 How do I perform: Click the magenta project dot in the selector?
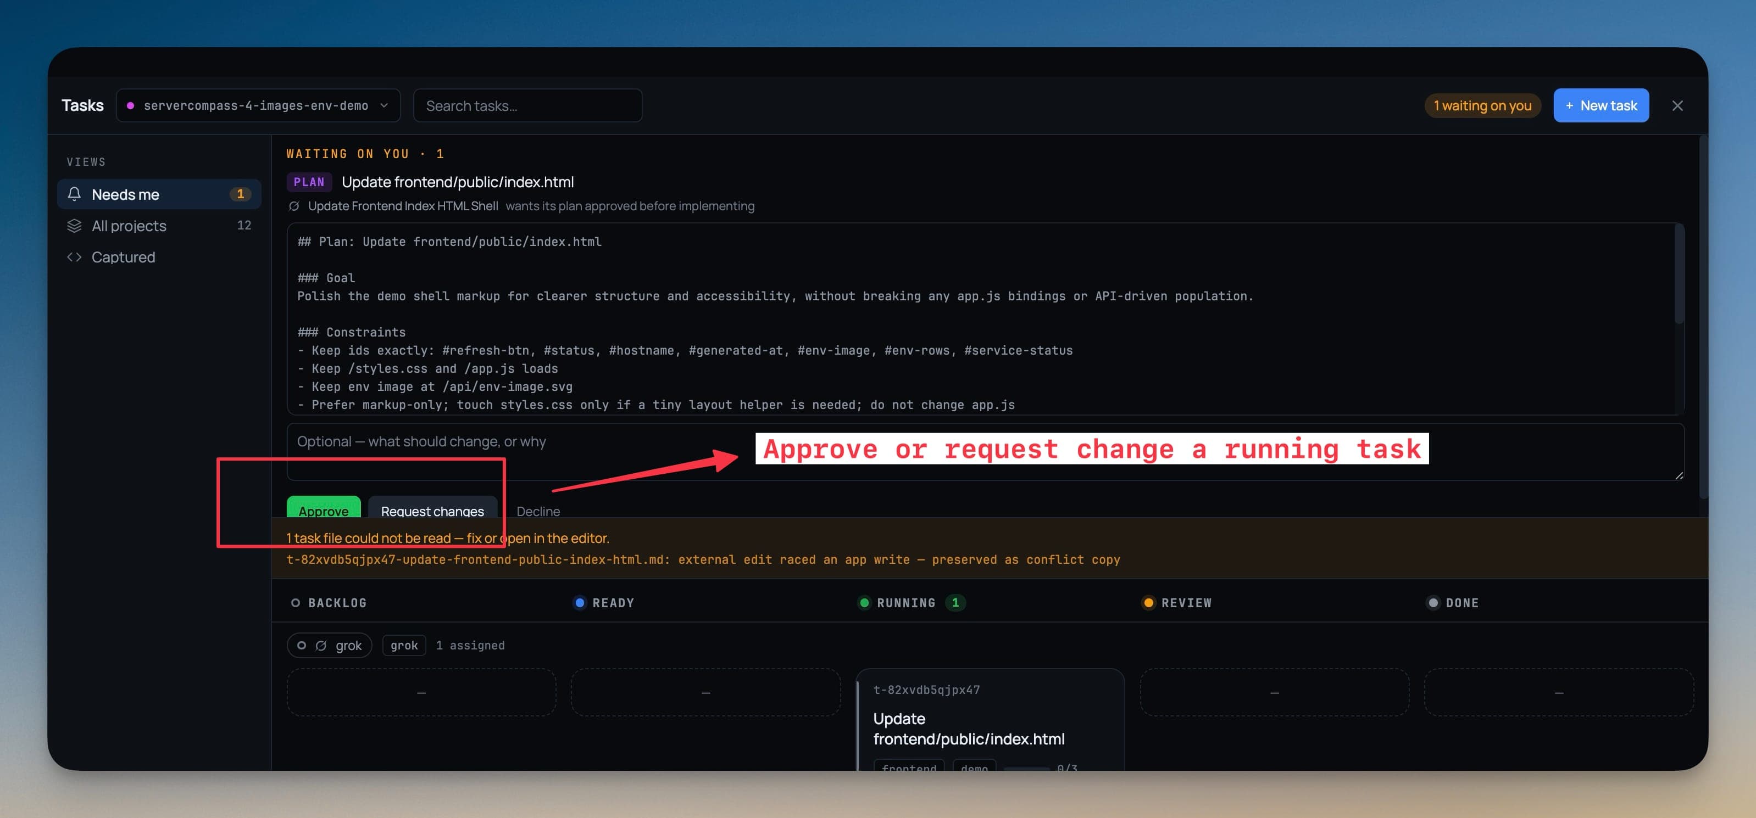130,105
